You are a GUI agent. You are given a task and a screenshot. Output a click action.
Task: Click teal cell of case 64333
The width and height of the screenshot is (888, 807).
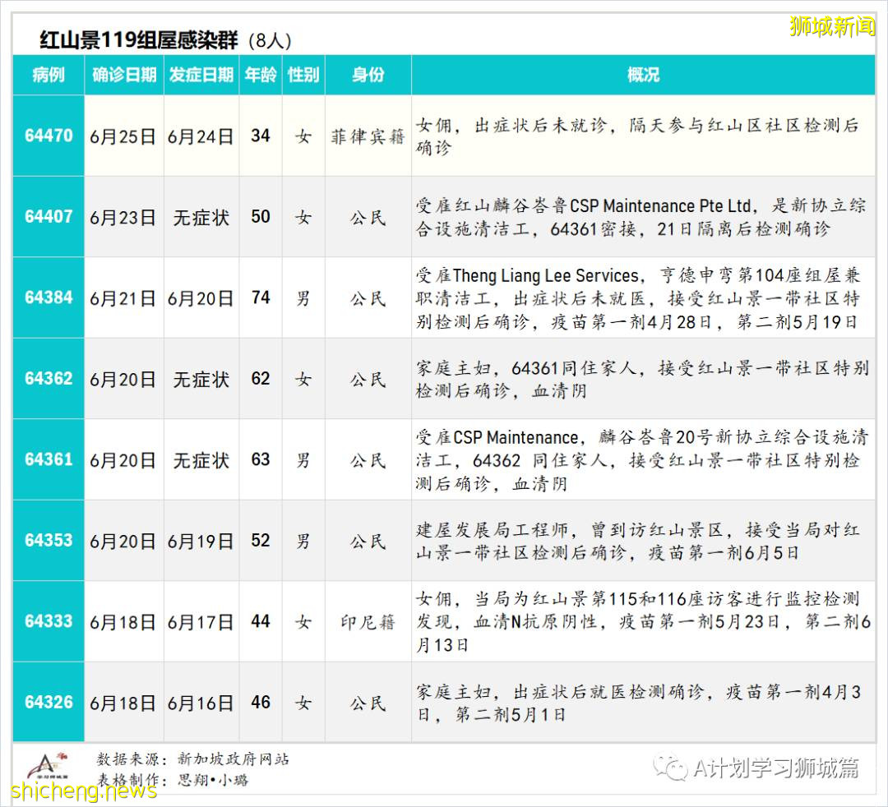(x=48, y=621)
